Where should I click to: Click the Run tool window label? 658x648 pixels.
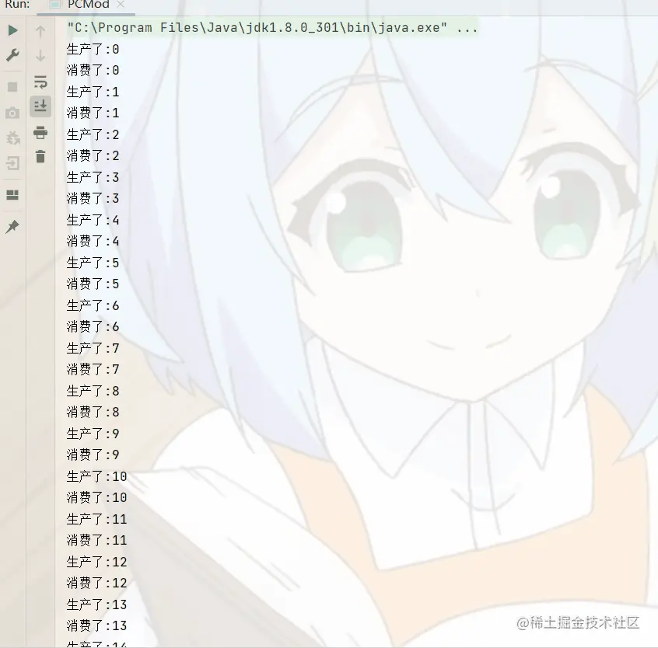click(17, 5)
